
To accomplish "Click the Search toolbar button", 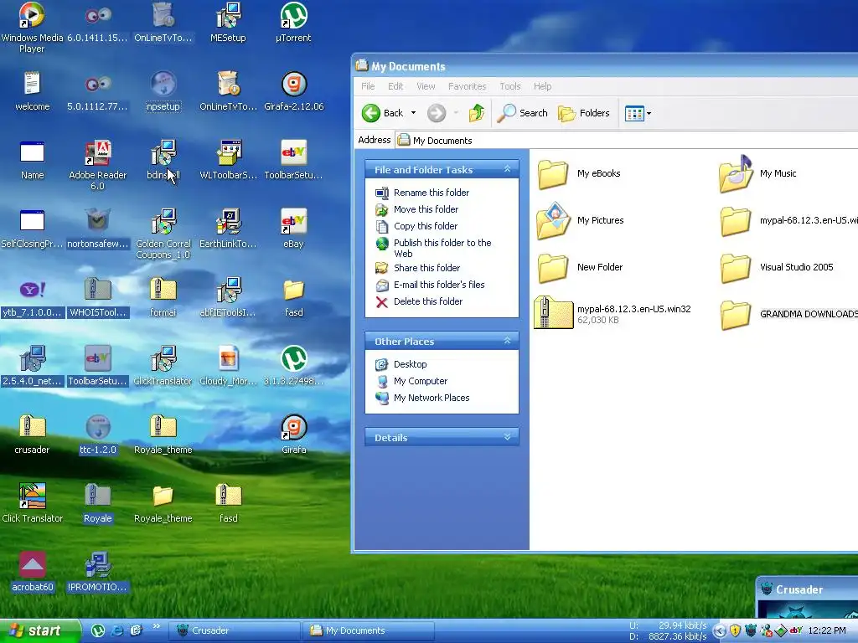I will pyautogui.click(x=523, y=113).
